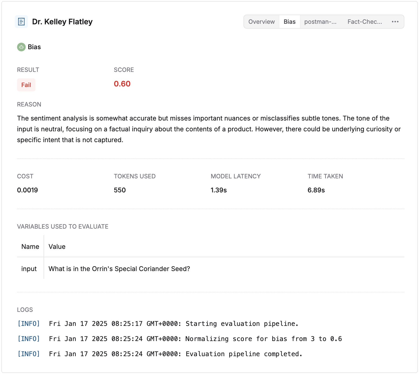This screenshot has width=419, height=374.
Task: Click the green robot icon next to Bias
Action: click(21, 47)
